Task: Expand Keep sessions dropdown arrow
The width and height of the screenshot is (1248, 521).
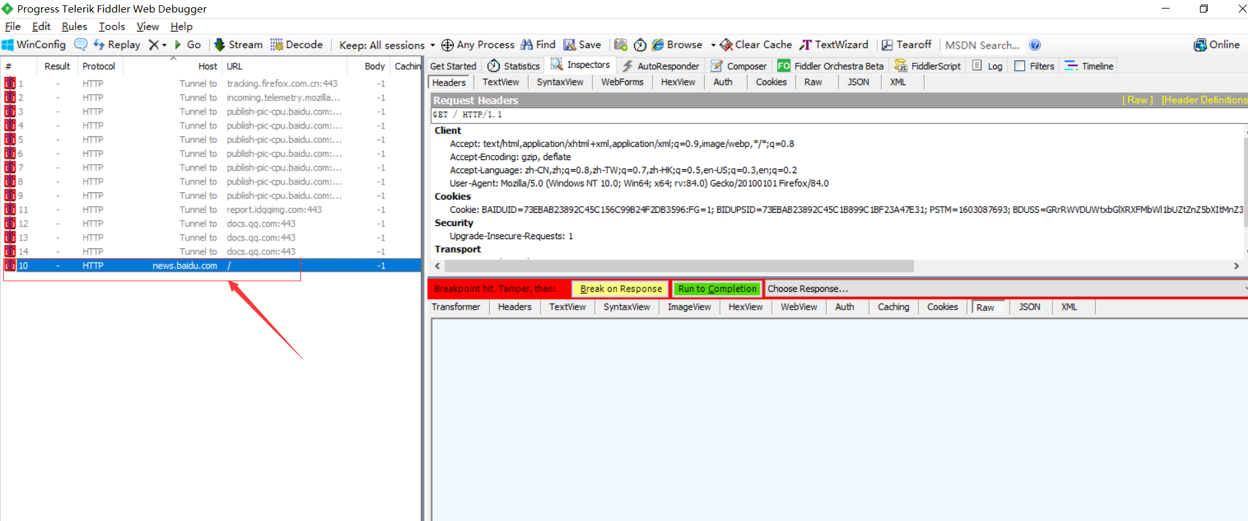Action: point(432,45)
